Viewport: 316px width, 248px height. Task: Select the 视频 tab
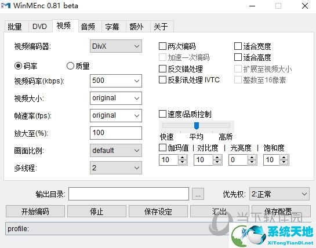pyautogui.click(x=66, y=26)
